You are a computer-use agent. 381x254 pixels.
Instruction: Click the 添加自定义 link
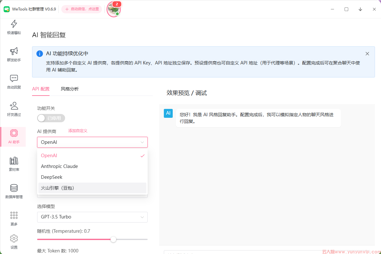pyautogui.click(x=78, y=131)
